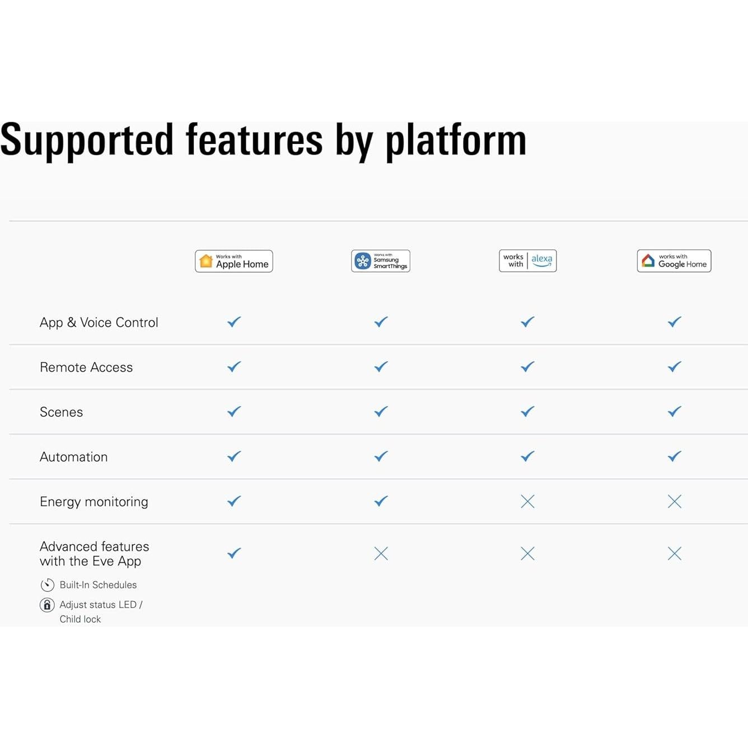Click the child lock padlock icon

(48, 605)
